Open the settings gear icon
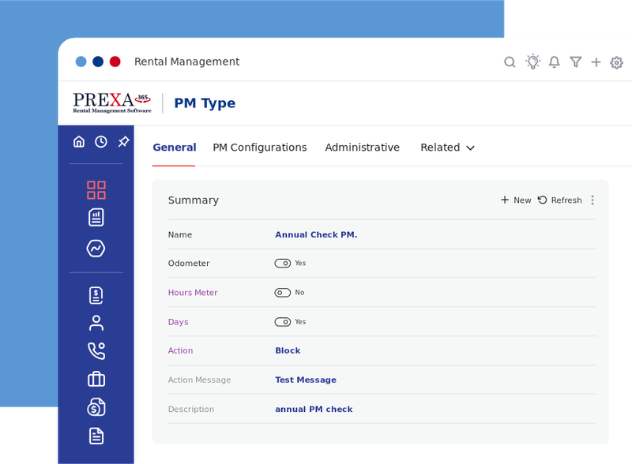Image resolution: width=632 pixels, height=464 pixels. [616, 62]
